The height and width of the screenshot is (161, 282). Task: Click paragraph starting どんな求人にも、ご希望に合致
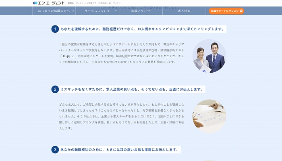(x=122, y=116)
